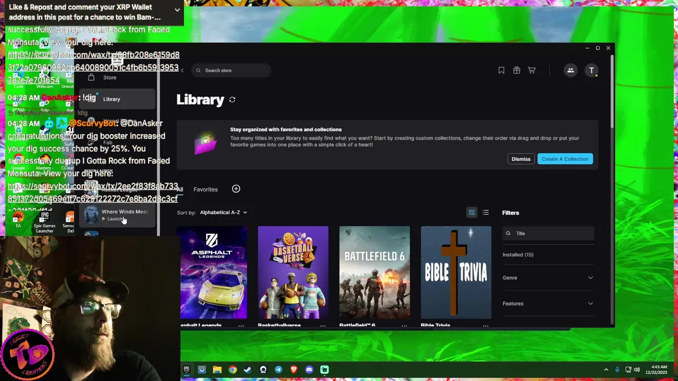Switch to list view
The image size is (678, 381).
(x=486, y=213)
